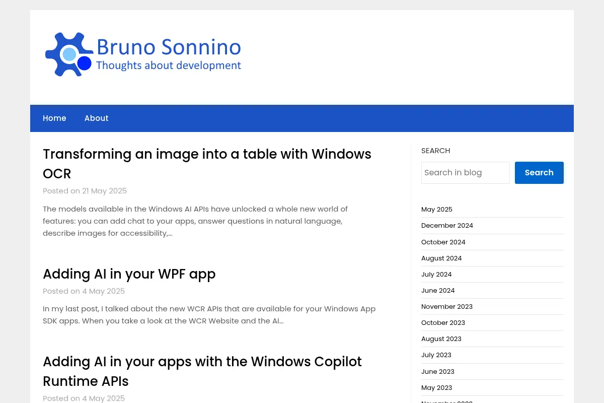Click the Bruno Sonnino gear logo
The image size is (604, 403).
[69, 54]
